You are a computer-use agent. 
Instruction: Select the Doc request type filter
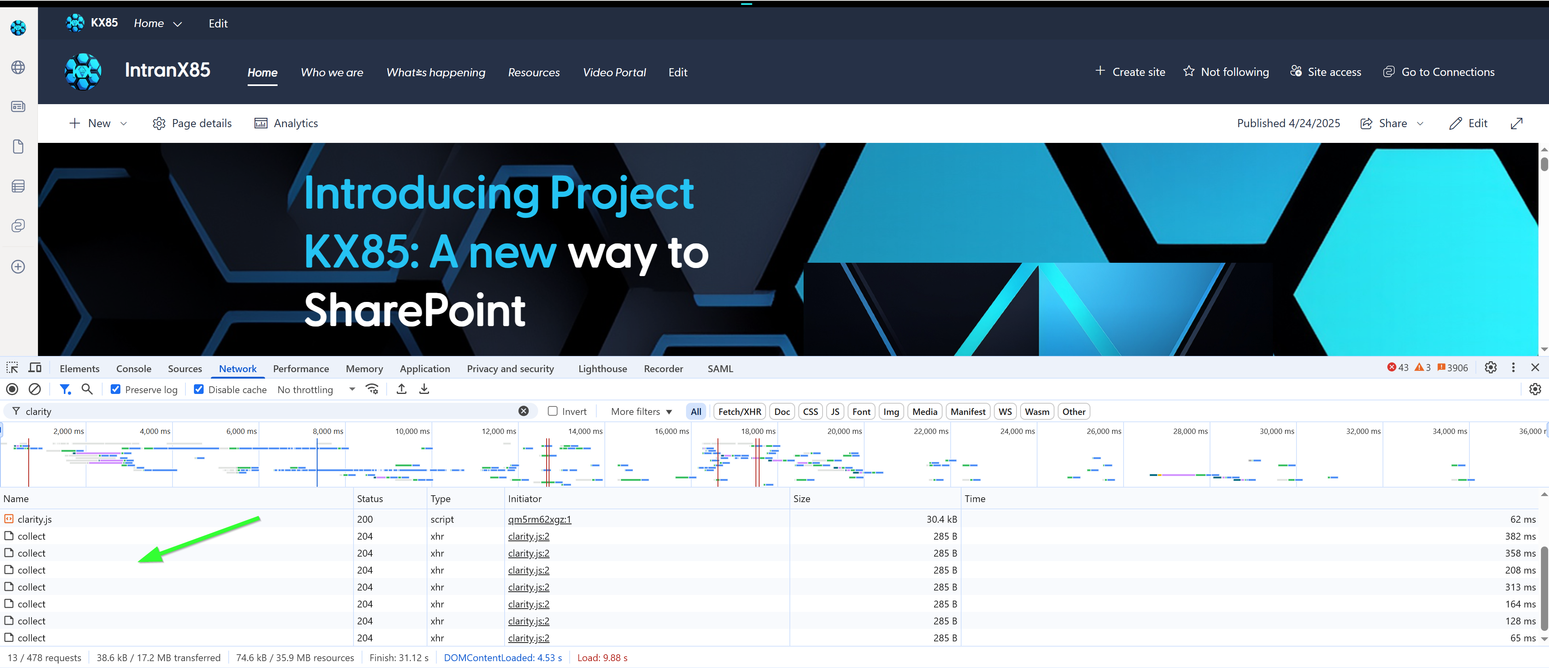(x=782, y=411)
